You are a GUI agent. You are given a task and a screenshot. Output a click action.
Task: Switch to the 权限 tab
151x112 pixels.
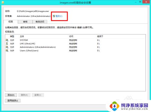(x=11, y=22)
